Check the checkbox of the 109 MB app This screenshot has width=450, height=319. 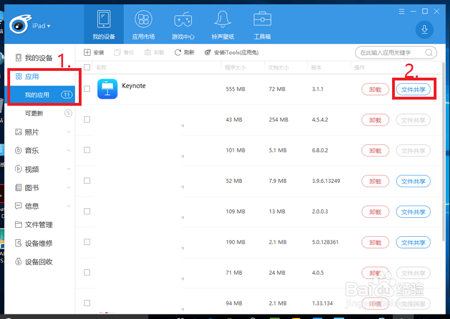87,212
